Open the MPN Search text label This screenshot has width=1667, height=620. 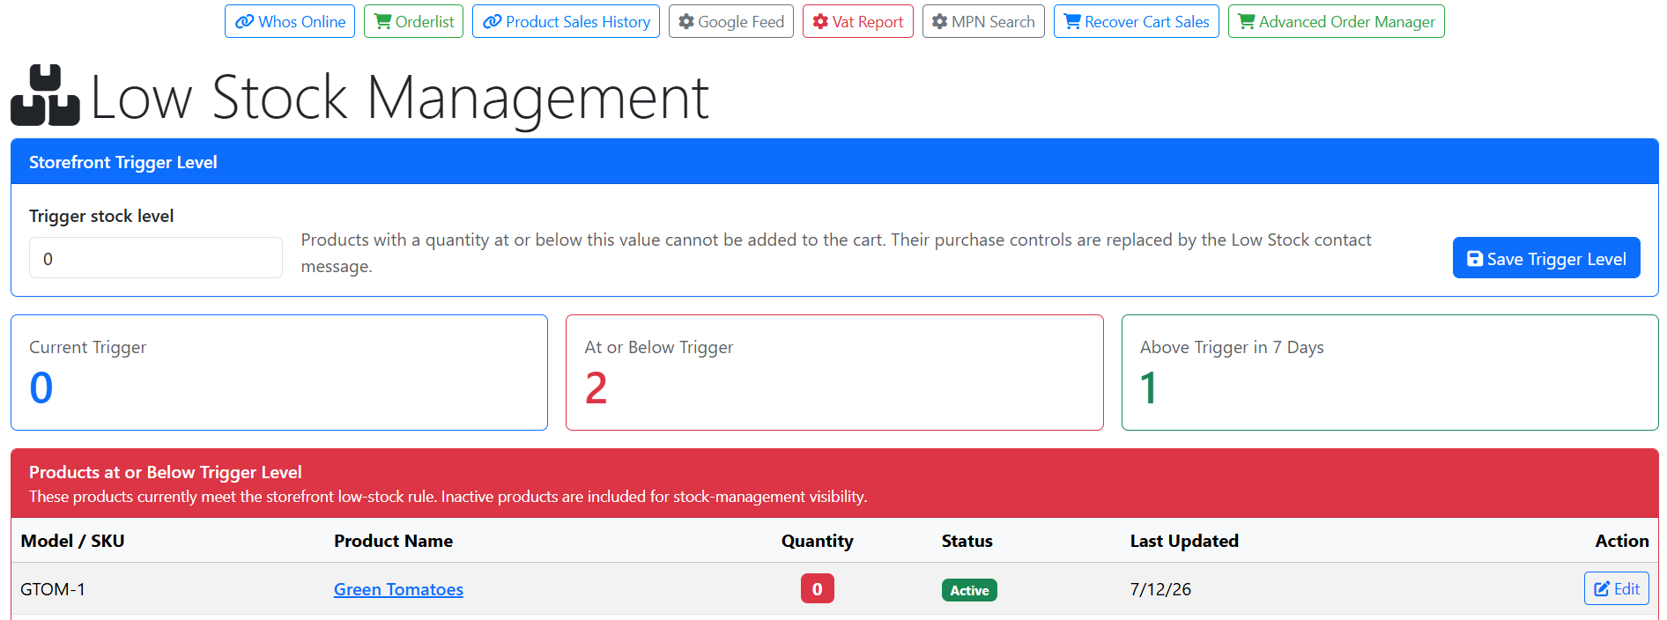pos(993,22)
